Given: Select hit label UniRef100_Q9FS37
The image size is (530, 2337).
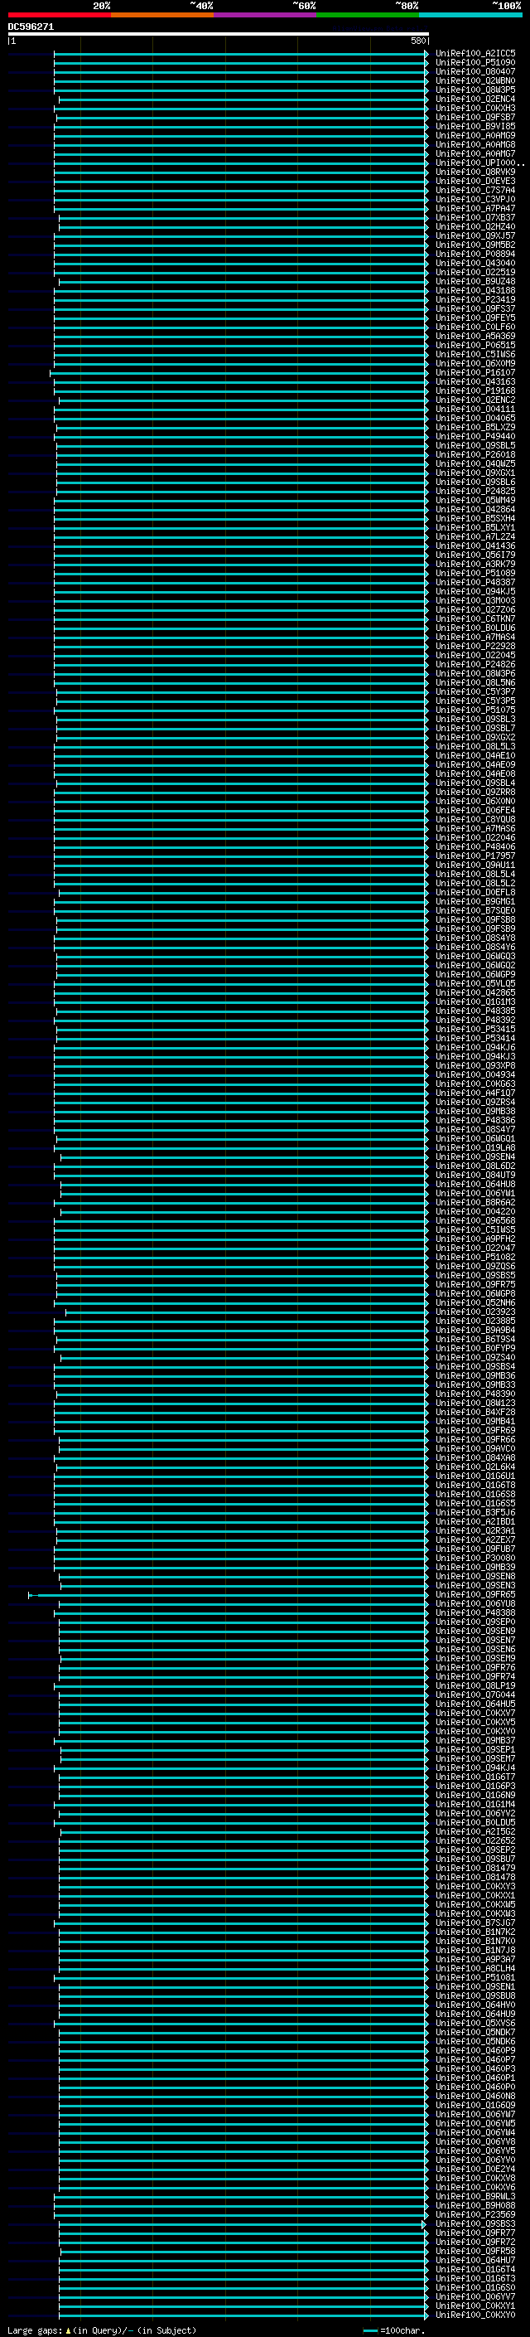Looking at the screenshot, I should click(x=475, y=309).
